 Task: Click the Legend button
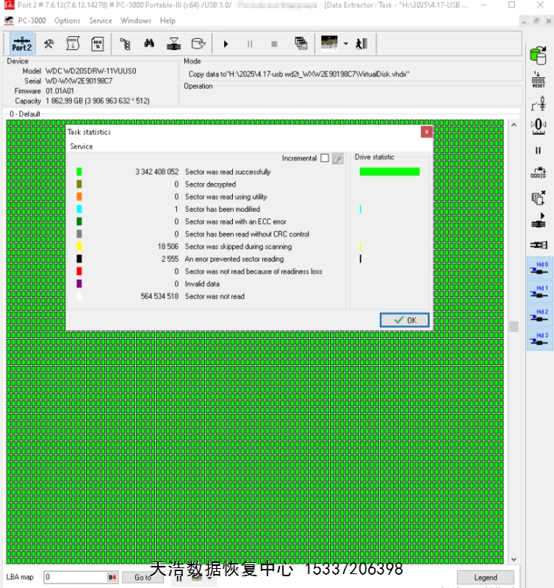click(x=485, y=578)
